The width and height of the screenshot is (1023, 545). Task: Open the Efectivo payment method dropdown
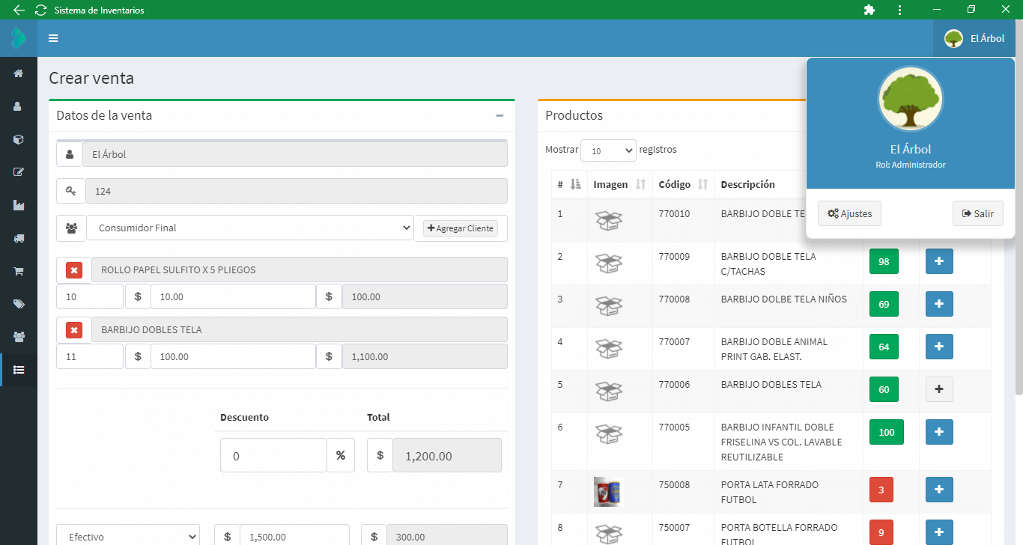tap(128, 536)
